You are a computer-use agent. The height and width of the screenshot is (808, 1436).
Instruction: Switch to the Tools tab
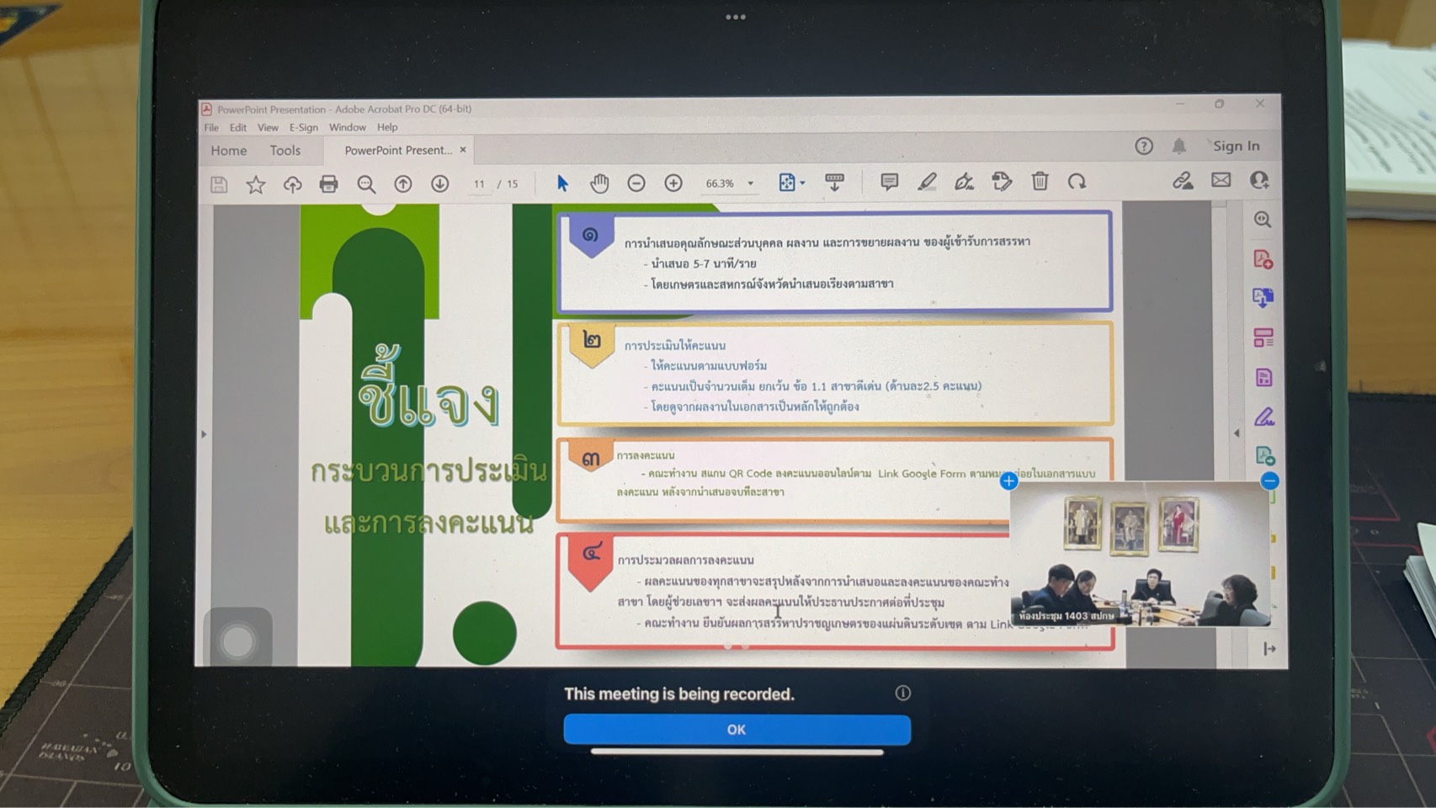(x=285, y=150)
